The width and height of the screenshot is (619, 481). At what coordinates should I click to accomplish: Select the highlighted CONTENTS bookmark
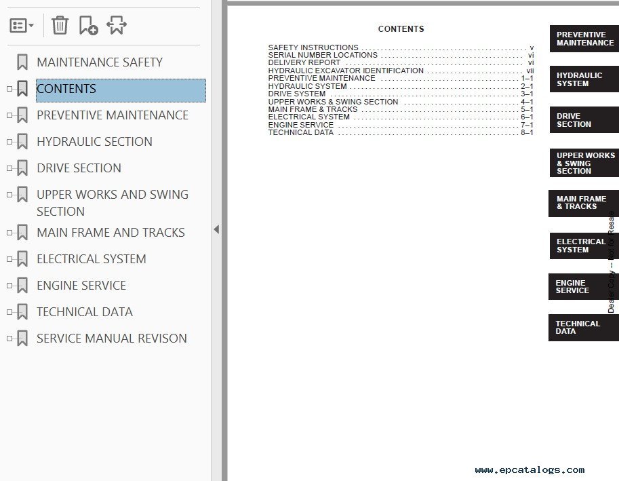[66, 89]
